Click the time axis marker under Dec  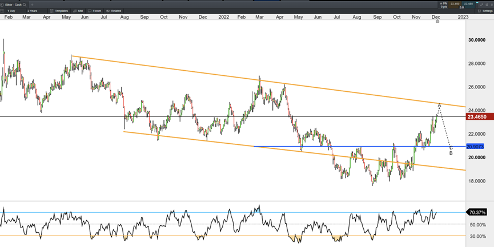click(437, 22)
